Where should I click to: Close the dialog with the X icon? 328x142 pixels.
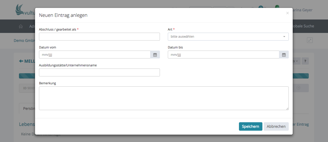tap(287, 13)
